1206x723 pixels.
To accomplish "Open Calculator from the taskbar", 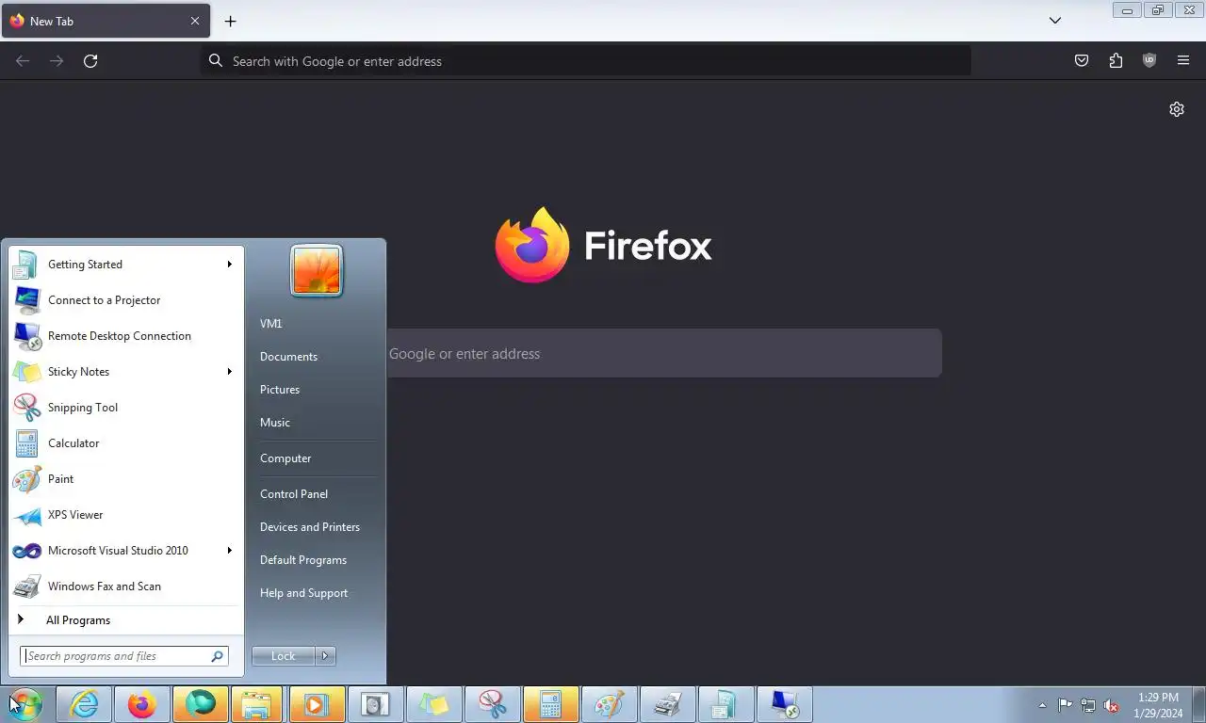I will point(551,704).
